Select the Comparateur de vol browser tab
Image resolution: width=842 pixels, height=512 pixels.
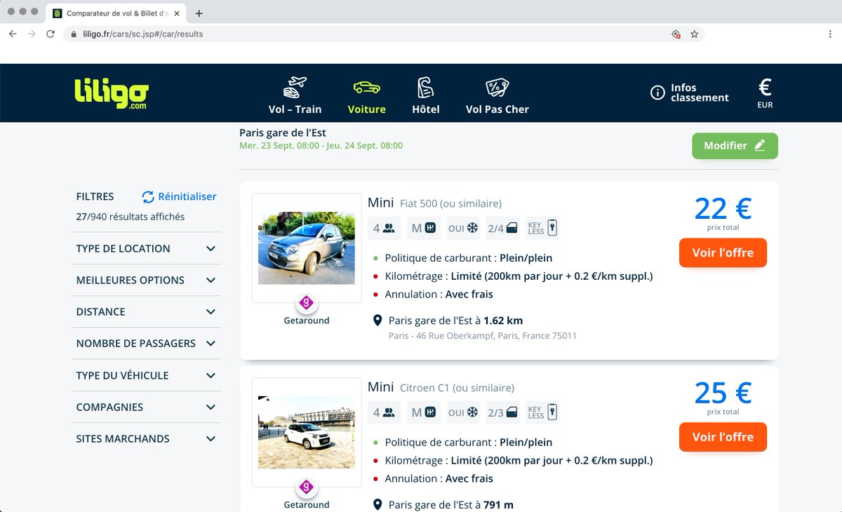tap(115, 13)
